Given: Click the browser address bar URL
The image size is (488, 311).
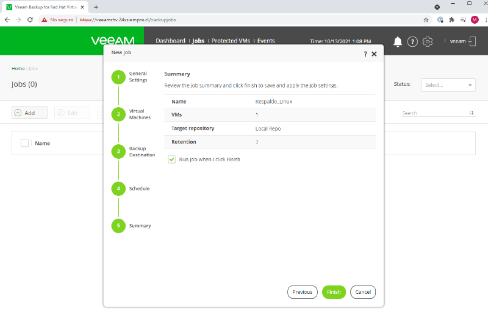Looking at the screenshot, I should [x=127, y=19].
